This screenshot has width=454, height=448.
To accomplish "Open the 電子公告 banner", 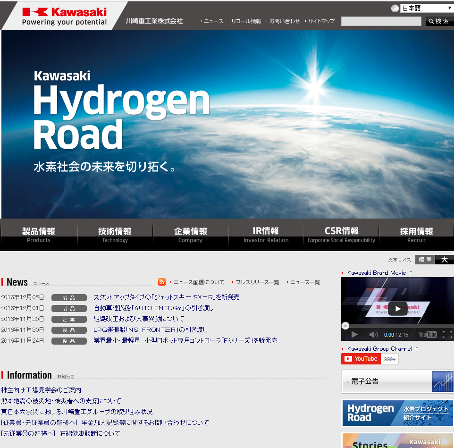I will 397,381.
